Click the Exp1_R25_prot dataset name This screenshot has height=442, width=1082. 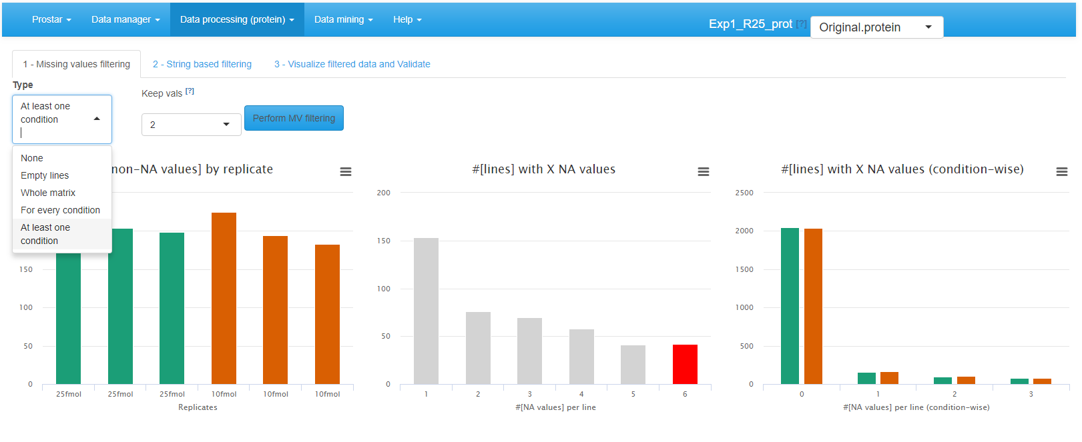[750, 24]
